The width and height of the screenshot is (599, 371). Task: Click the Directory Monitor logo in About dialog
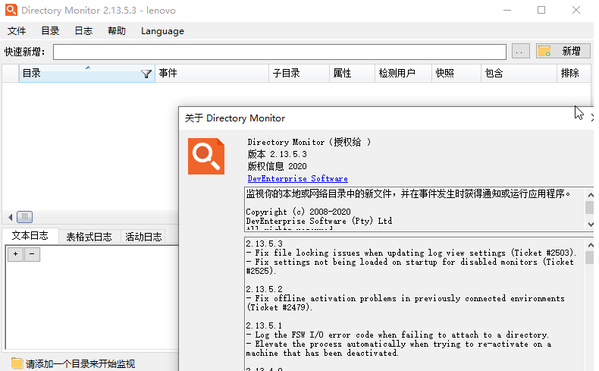tap(206, 156)
